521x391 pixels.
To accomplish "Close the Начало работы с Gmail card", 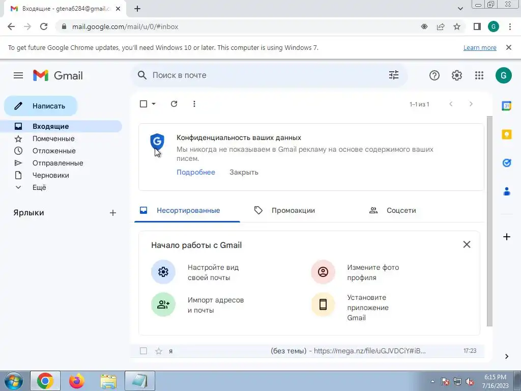I will pos(467,245).
